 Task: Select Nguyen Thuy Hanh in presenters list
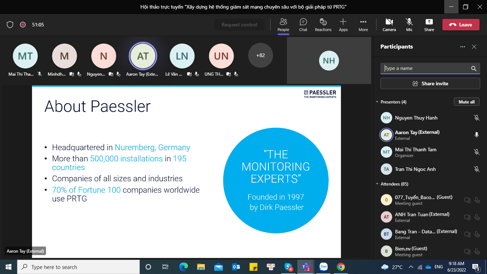tap(430, 118)
